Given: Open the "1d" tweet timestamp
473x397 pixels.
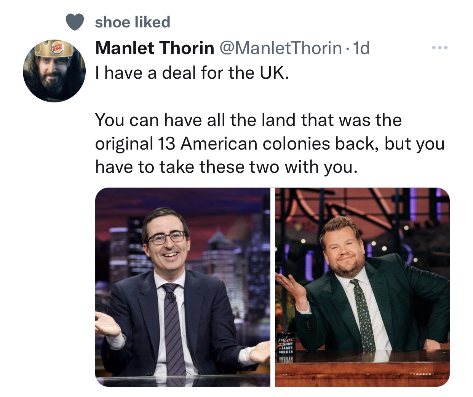Looking at the screenshot, I should (361, 48).
